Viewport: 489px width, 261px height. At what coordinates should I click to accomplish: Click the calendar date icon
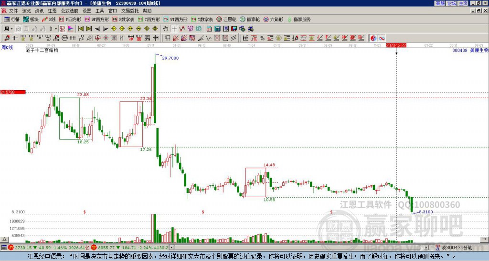pos(209,29)
